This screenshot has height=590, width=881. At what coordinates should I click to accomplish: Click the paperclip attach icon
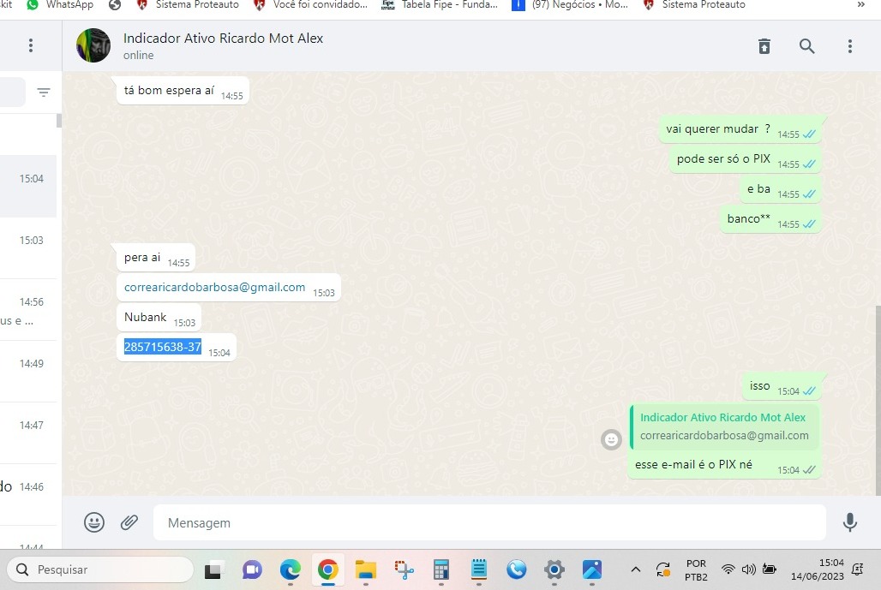[x=129, y=522]
